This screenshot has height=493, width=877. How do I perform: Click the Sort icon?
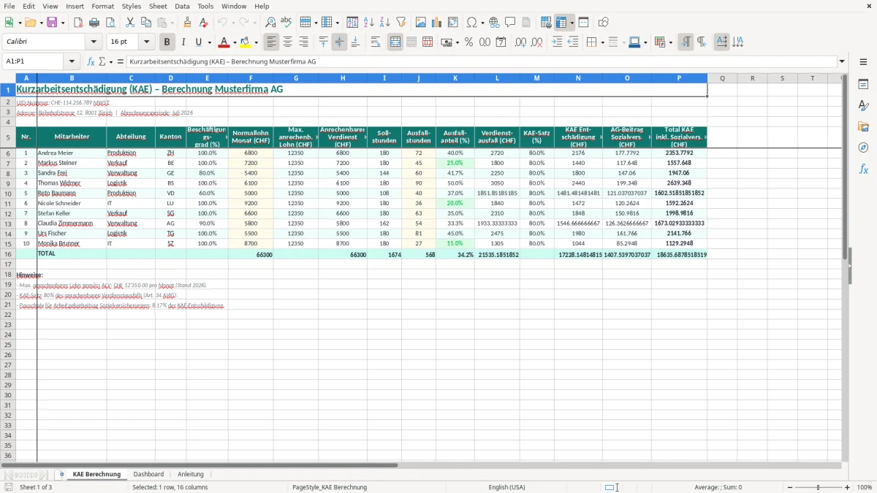(x=352, y=23)
